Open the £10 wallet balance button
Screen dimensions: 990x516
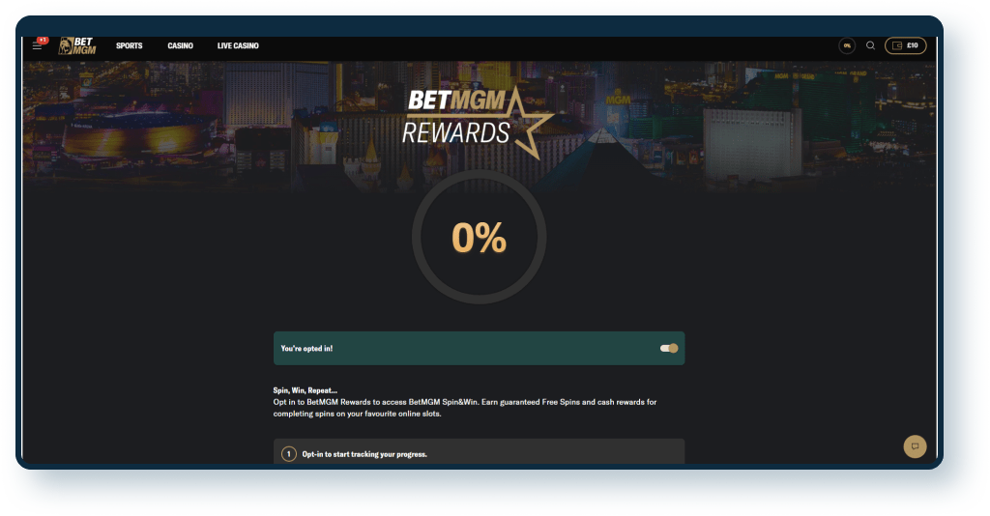[905, 45]
